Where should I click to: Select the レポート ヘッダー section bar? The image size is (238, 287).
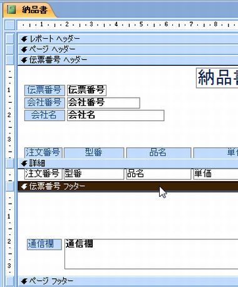128,39
